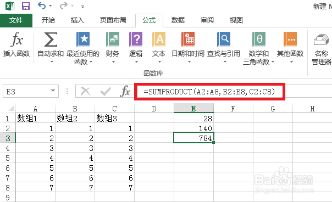Viewport: 332px width, 202px height.
Task: Expand the 其他函数 dropdown arrow
Action: (x=291, y=62)
